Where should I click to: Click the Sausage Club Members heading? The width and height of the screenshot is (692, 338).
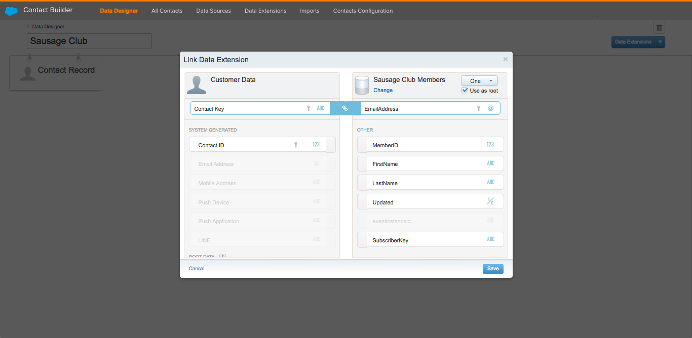tap(409, 79)
